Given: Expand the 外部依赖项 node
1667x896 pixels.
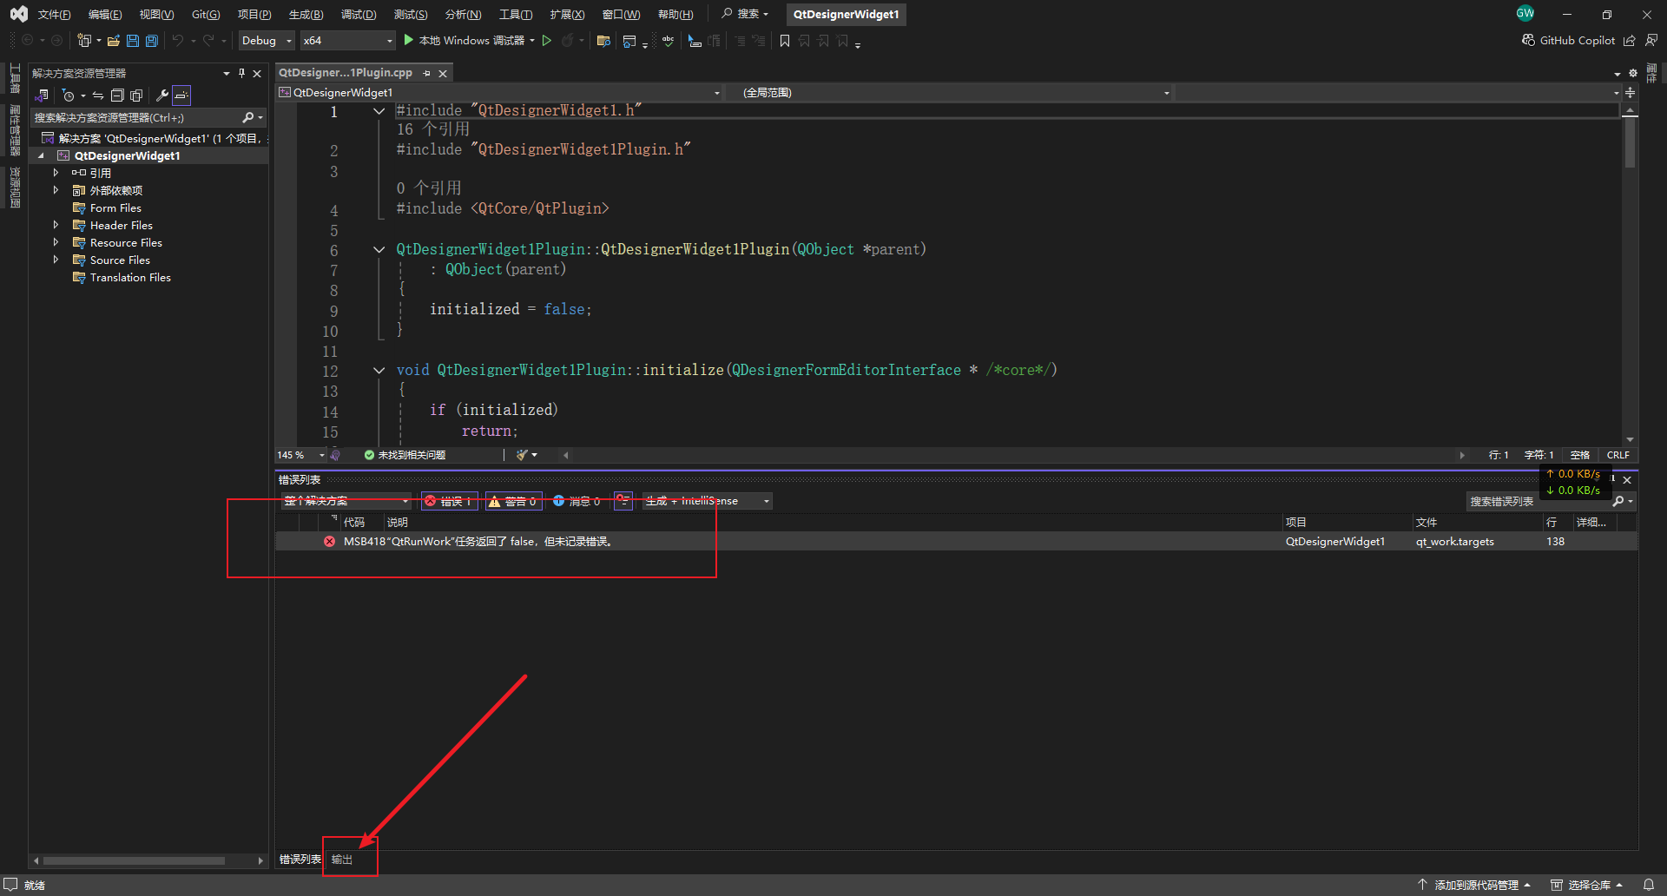Looking at the screenshot, I should [56, 190].
